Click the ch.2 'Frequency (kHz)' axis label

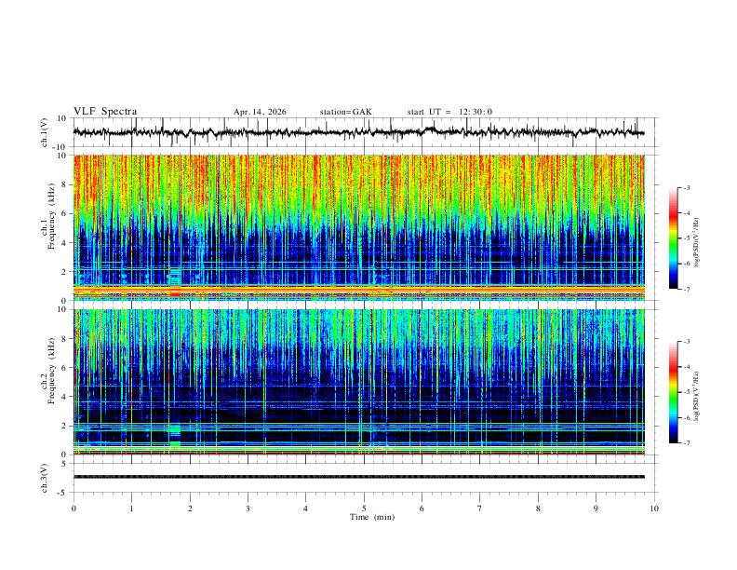coord(51,371)
